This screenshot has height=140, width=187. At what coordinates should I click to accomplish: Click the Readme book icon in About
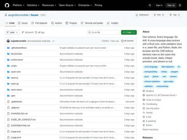point(144,91)
